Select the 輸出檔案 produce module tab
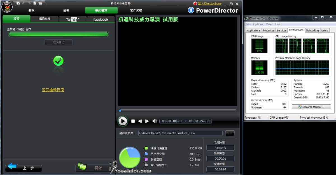Viewport: 336px width, 175px height. tap(101, 10)
